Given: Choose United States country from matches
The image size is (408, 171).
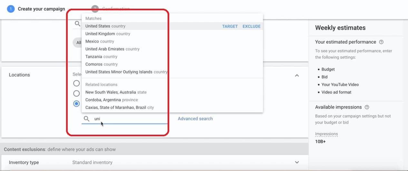Looking at the screenshot, I should (172, 26).
